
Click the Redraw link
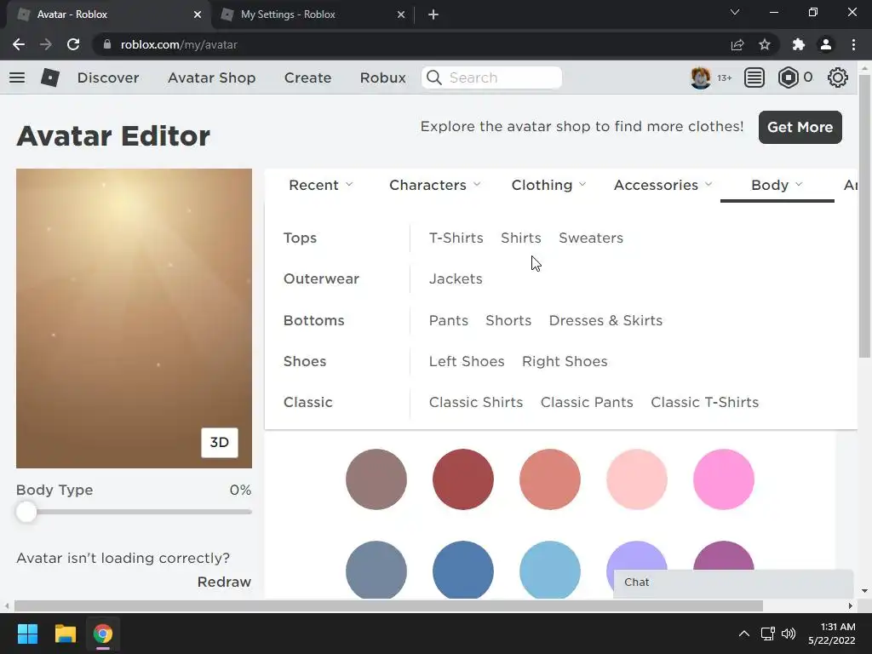pos(224,582)
